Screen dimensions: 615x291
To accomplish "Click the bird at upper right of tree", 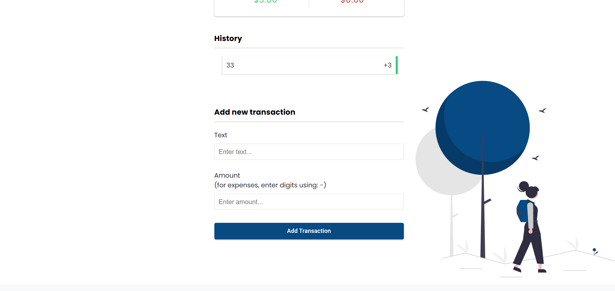I will [542, 111].
